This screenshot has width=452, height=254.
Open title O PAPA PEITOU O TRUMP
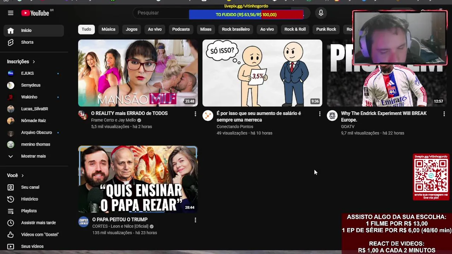click(x=120, y=220)
